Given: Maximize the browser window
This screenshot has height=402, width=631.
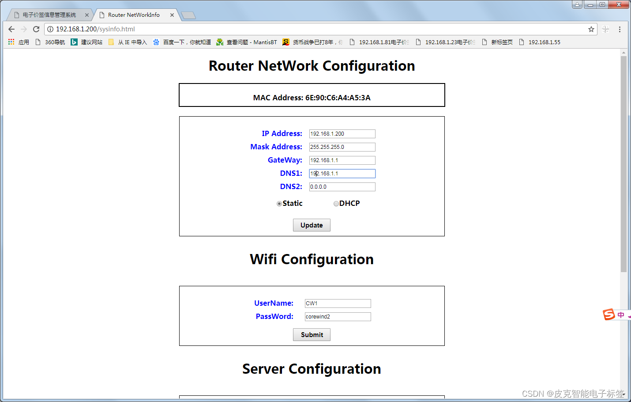Looking at the screenshot, I should pos(602,4).
